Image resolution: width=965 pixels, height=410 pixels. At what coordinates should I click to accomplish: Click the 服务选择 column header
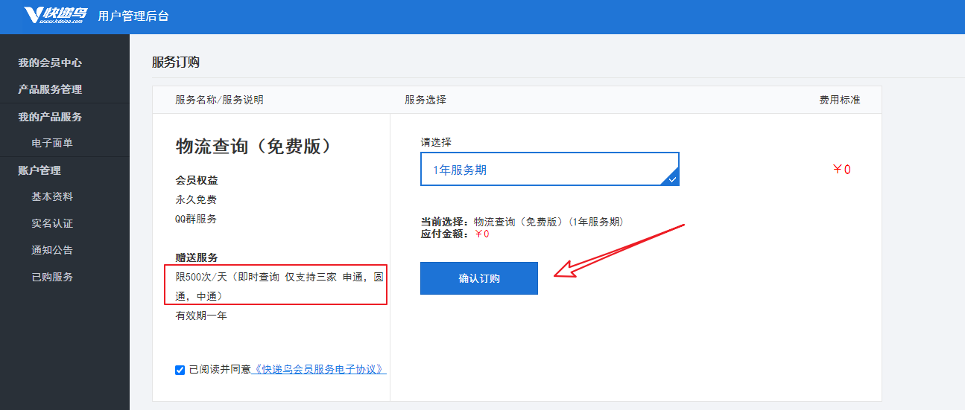tap(425, 100)
